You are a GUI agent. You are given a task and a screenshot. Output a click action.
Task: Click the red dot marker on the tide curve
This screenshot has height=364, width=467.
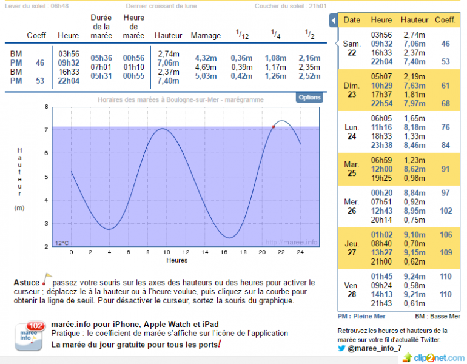tap(273, 127)
